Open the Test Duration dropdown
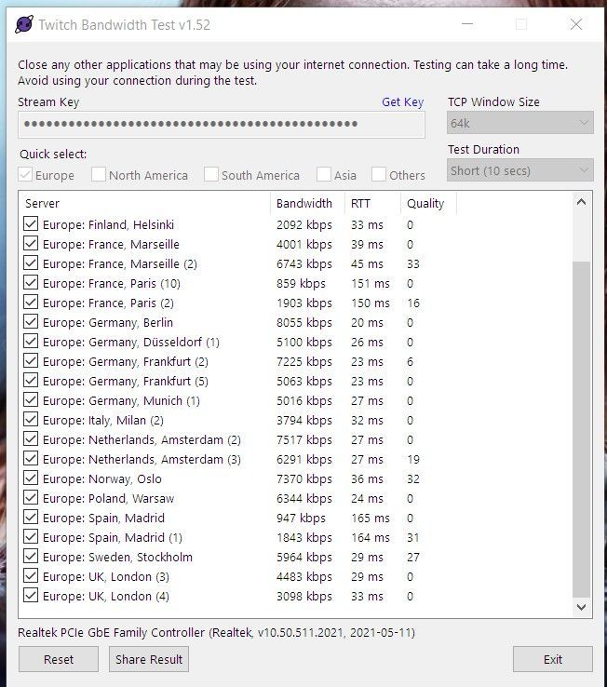The width and height of the screenshot is (607, 687). pos(520,170)
